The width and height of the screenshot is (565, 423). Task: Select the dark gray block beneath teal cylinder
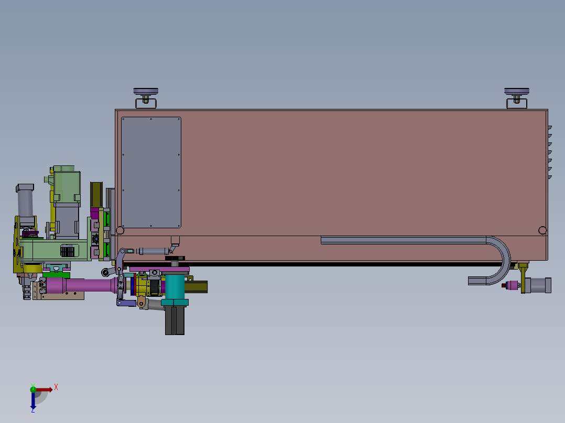(175, 320)
